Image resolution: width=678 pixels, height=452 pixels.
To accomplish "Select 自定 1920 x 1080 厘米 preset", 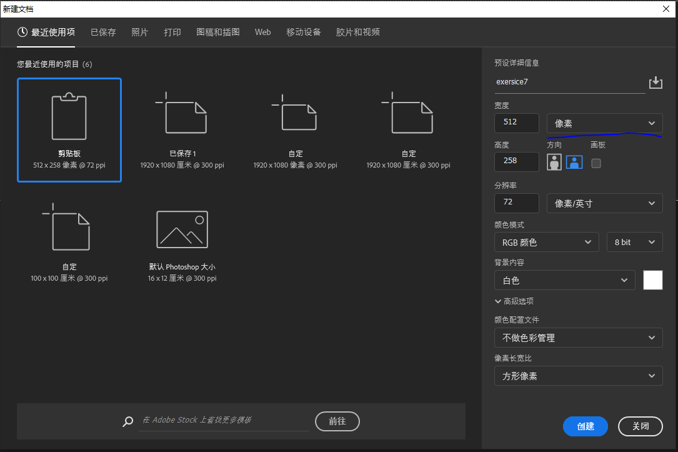I will (409, 130).
